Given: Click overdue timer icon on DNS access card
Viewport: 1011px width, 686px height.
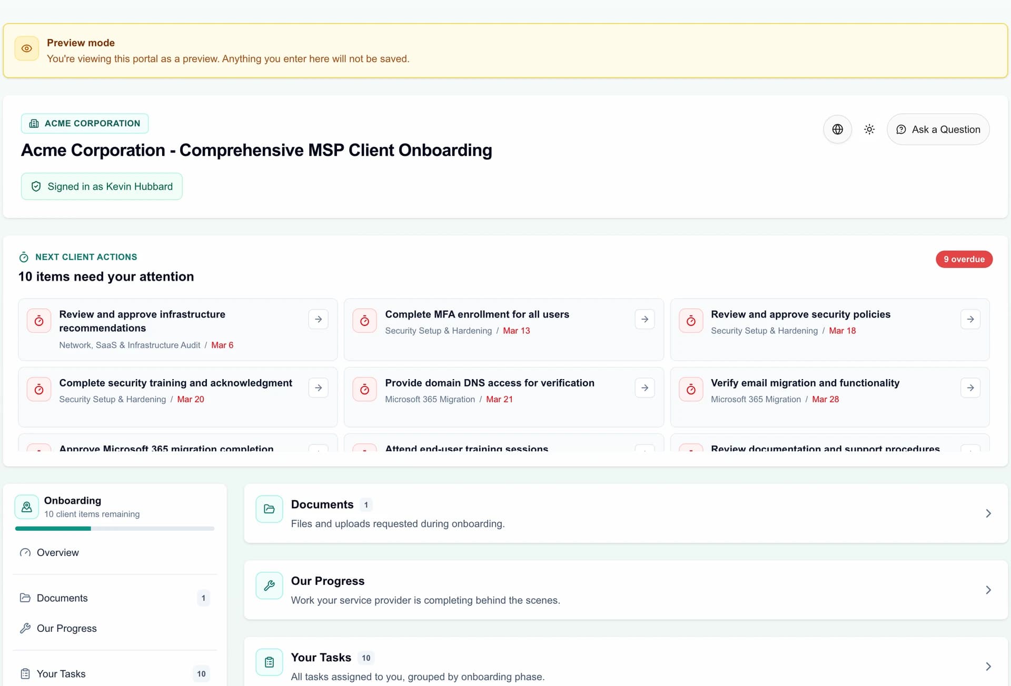Looking at the screenshot, I should click(364, 390).
